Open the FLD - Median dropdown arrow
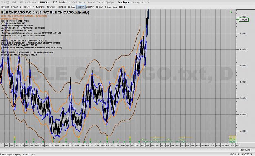 coord(69,2)
